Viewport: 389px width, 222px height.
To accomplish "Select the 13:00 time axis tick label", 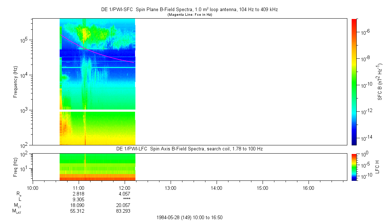I will coord(170,188).
